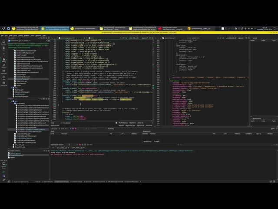
Task: Switch to Edit mode in sidebar
Action: (x=4, y=48)
